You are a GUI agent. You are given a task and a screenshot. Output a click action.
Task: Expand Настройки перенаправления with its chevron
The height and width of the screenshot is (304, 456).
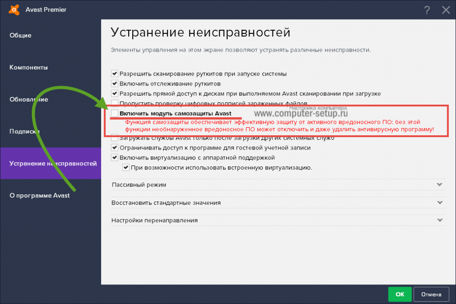pos(440,220)
